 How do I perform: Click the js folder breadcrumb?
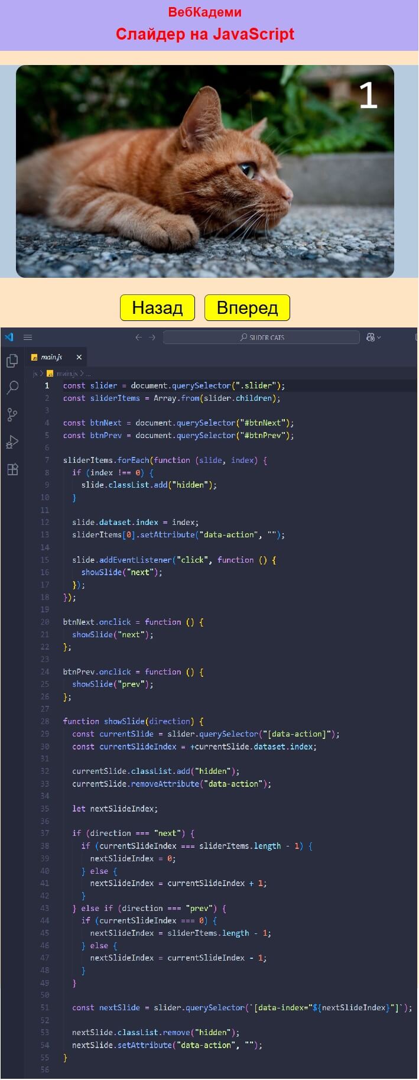[35, 374]
